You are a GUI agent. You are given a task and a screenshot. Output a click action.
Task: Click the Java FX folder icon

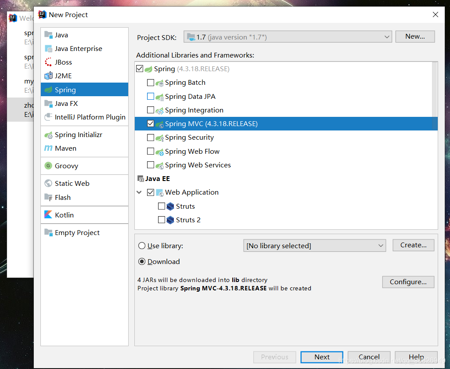point(48,103)
